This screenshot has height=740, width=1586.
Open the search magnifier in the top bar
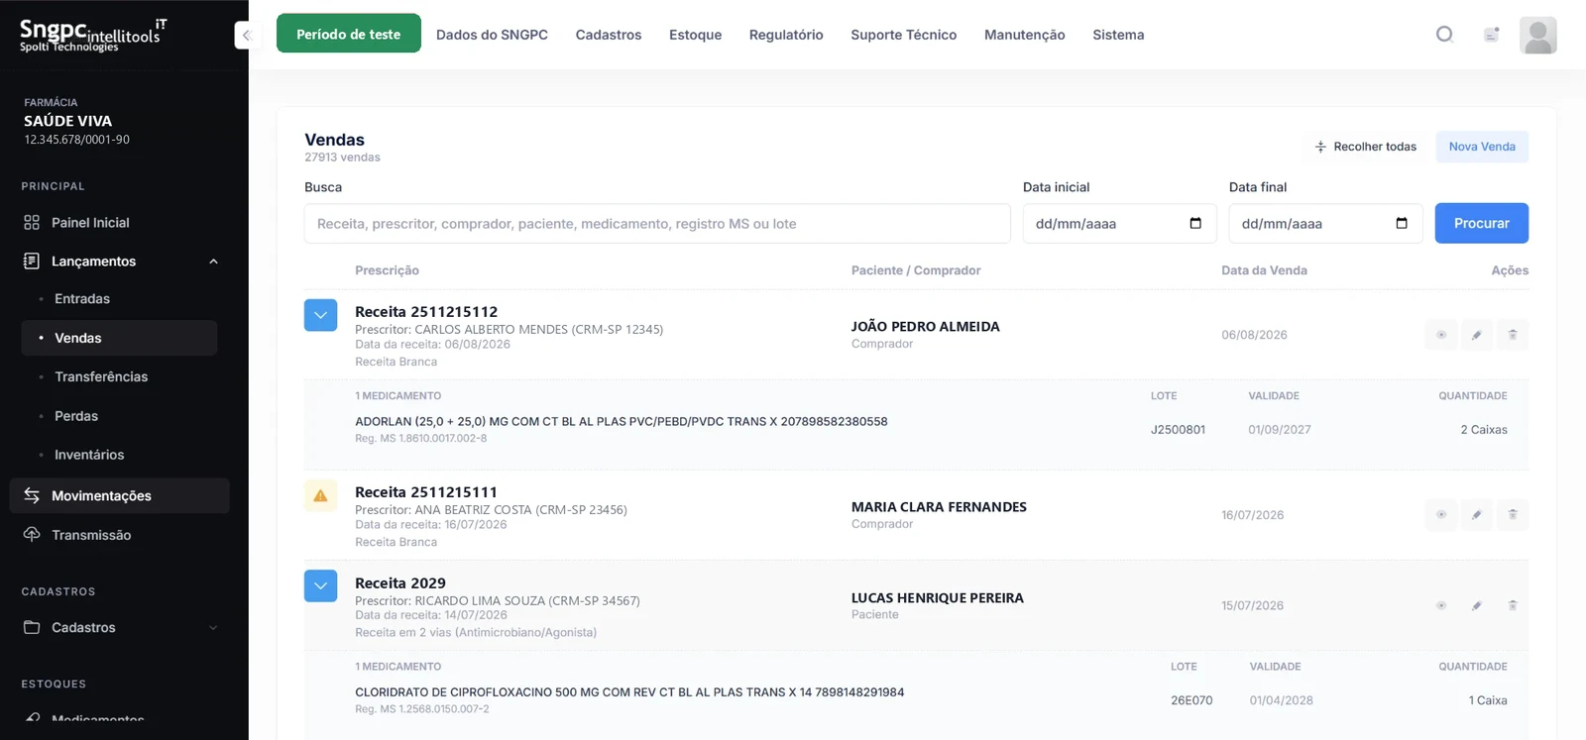[x=1445, y=35]
